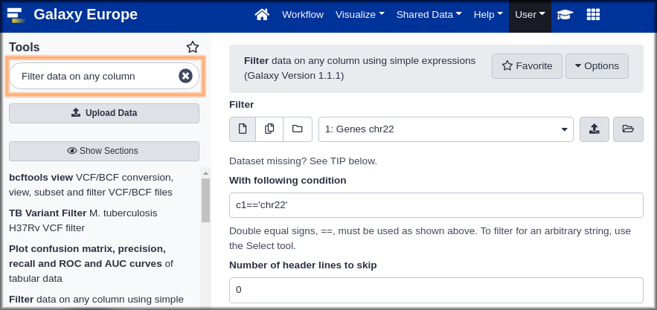The image size is (657, 310).
Task: Click the tool list scrollbar thumb
Action: [x=205, y=201]
